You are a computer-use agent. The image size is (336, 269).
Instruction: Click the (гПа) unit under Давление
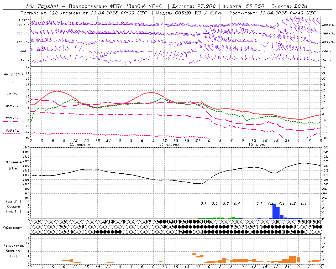tap(14, 168)
